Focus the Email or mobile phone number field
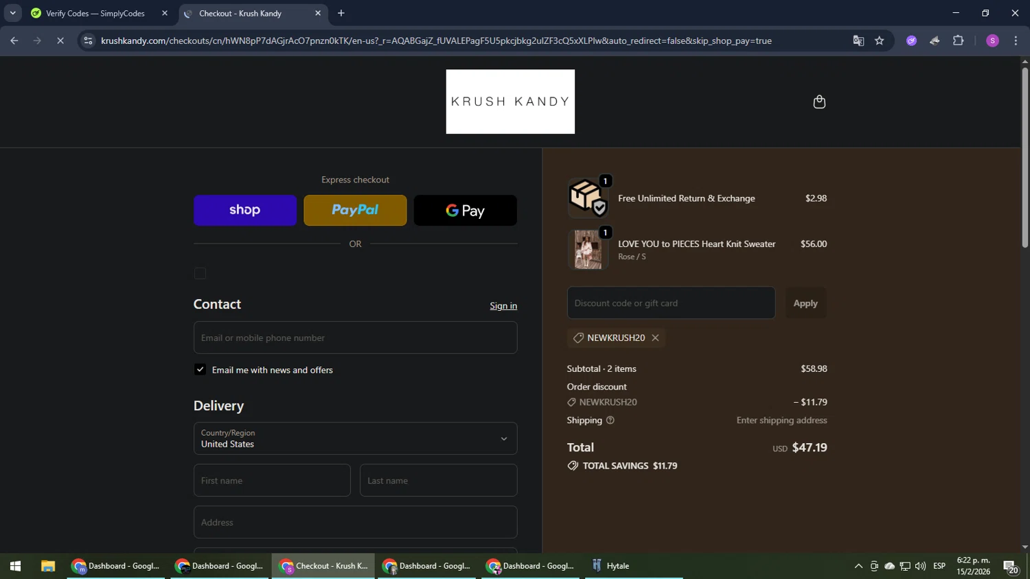 tap(355, 338)
